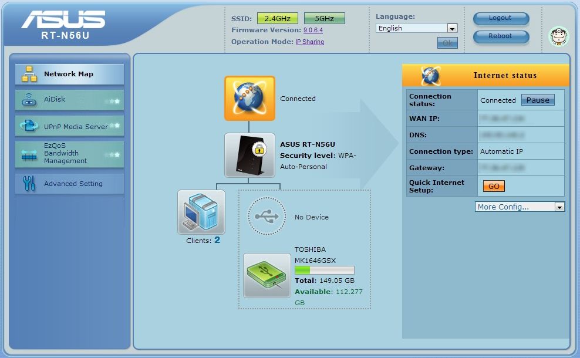Switch SSID to 5GHz band
This screenshot has width=580, height=358.
[324, 18]
